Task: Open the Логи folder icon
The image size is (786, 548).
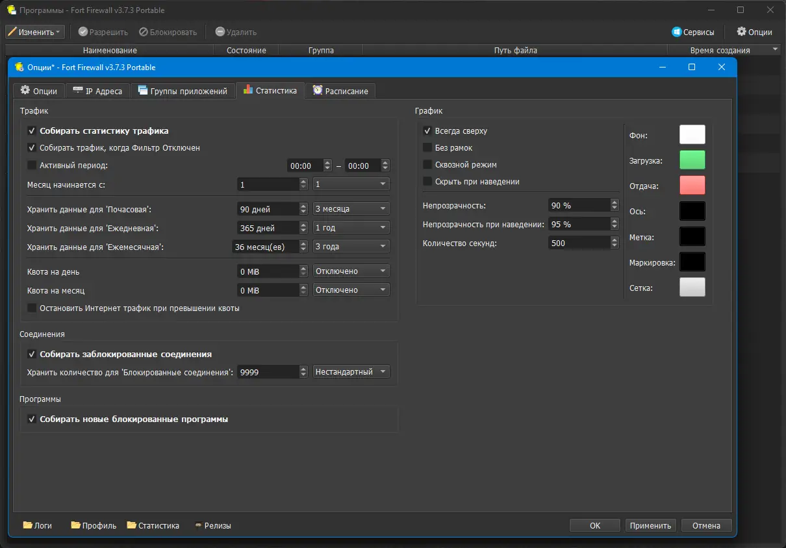Action: pos(27,525)
